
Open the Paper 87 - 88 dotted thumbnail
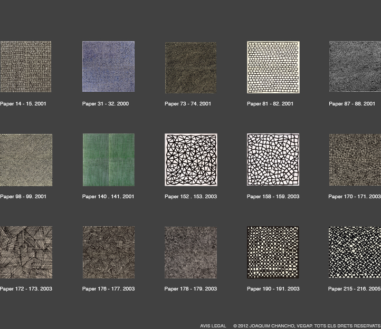[x=355, y=67]
